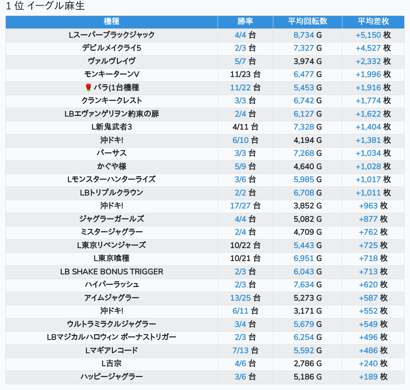410x390 pixels.
Task: Click the +189 枚 ハッピージャグラー value
Action: (368, 377)
